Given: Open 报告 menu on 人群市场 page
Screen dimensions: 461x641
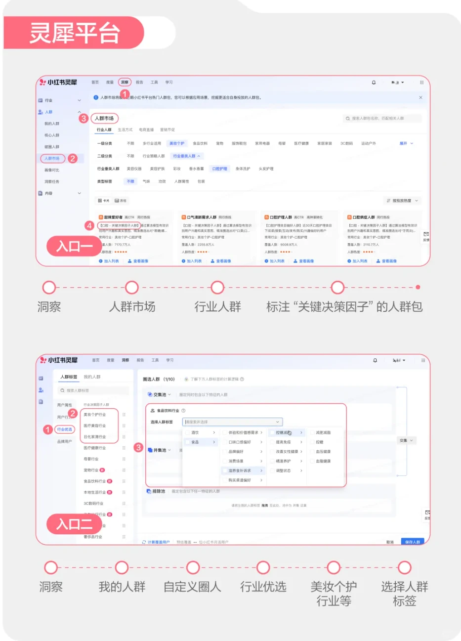Looking at the screenshot, I should pos(139,83).
